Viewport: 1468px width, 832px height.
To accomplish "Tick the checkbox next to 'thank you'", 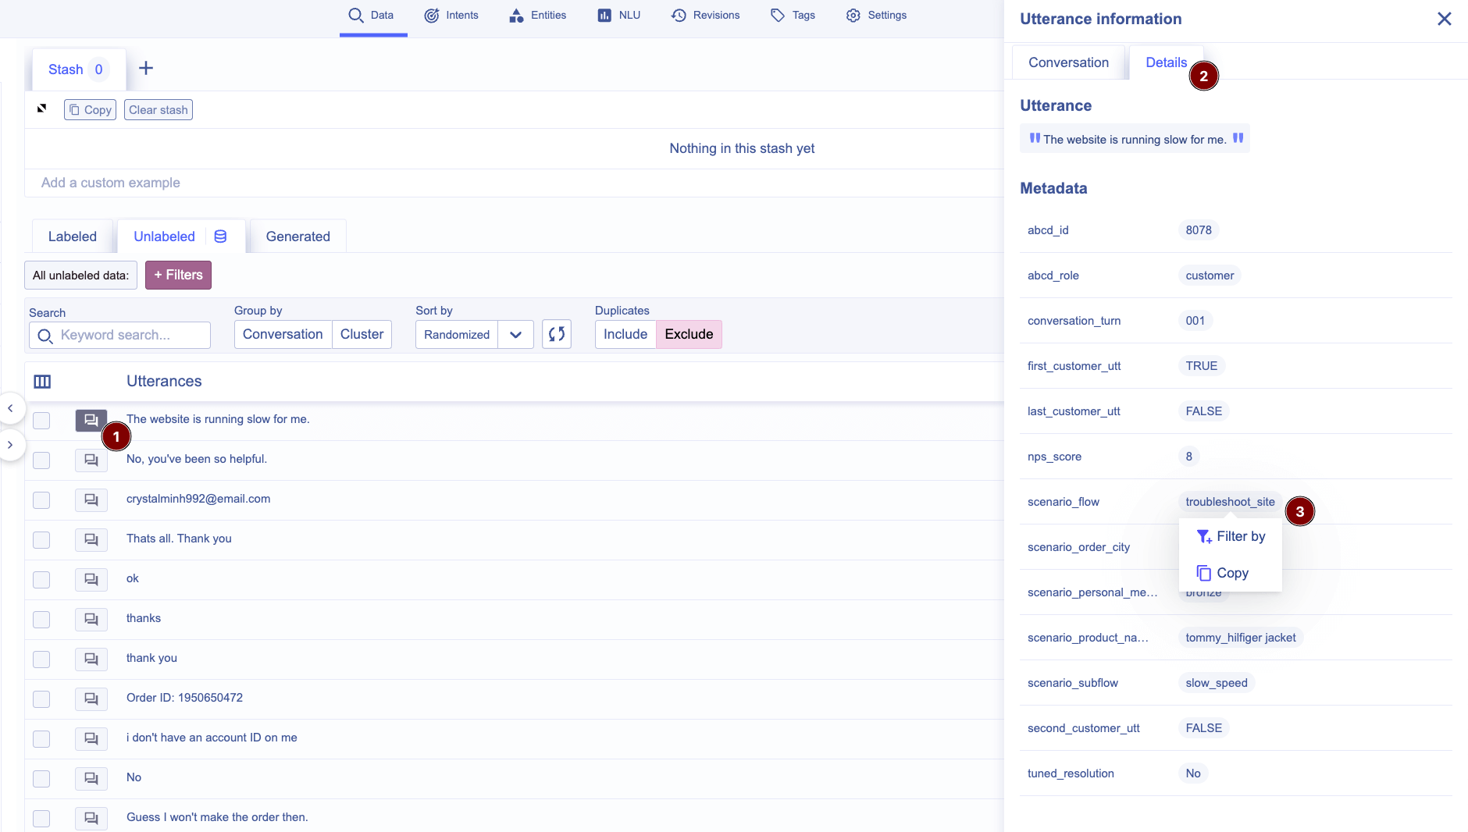I will pyautogui.click(x=41, y=660).
